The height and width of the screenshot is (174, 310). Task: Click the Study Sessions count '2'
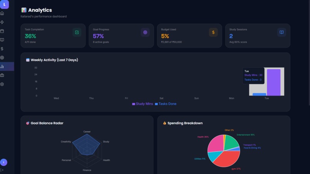pyautogui.click(x=231, y=36)
